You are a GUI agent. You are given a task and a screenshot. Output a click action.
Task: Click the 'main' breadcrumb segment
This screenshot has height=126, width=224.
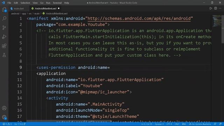[37, 14]
